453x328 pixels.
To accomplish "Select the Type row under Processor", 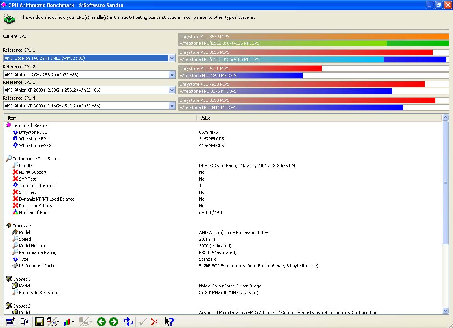I will [x=223, y=259].
